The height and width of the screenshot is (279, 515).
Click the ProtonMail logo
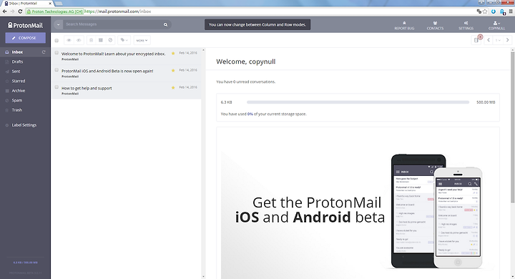25,25
